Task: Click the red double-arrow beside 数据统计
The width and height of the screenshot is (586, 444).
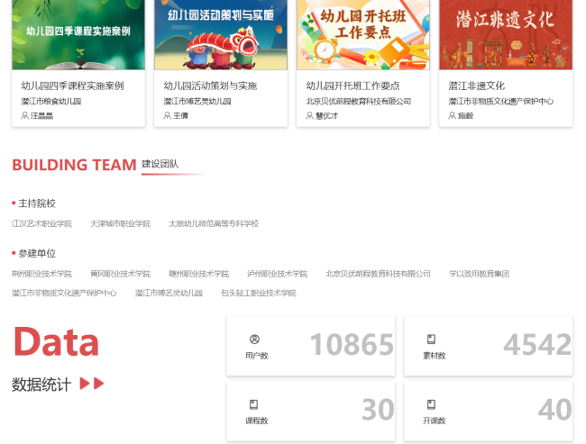Action: click(92, 384)
